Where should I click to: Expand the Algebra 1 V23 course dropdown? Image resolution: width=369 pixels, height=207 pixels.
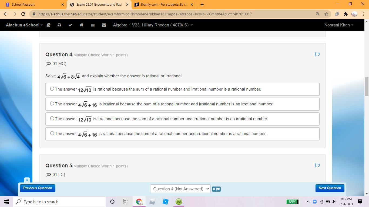[153, 25]
